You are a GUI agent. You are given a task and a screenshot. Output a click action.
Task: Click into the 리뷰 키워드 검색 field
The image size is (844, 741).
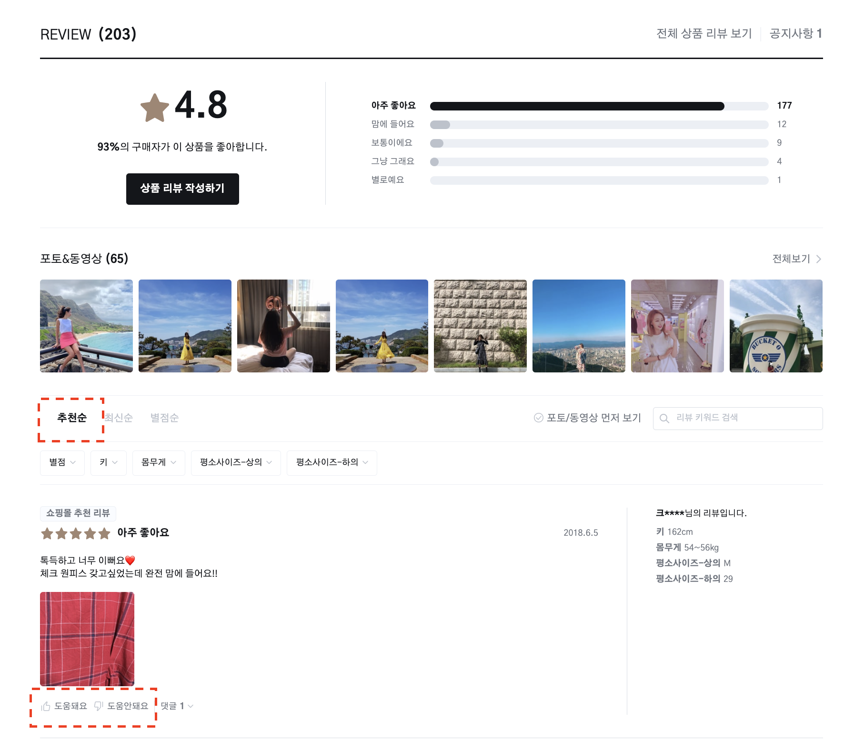(738, 419)
